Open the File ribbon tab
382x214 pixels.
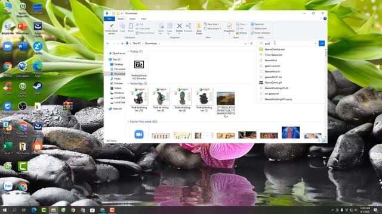(109, 18)
